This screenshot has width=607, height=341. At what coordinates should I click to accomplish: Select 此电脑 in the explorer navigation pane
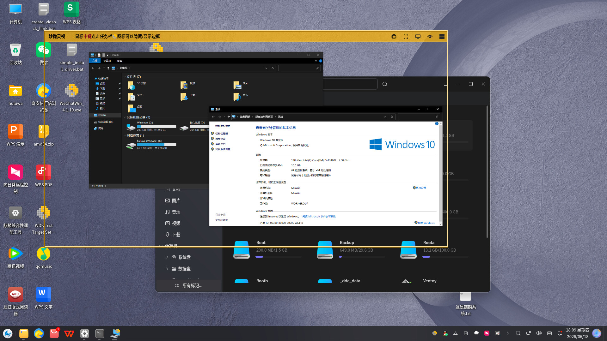tap(102, 115)
